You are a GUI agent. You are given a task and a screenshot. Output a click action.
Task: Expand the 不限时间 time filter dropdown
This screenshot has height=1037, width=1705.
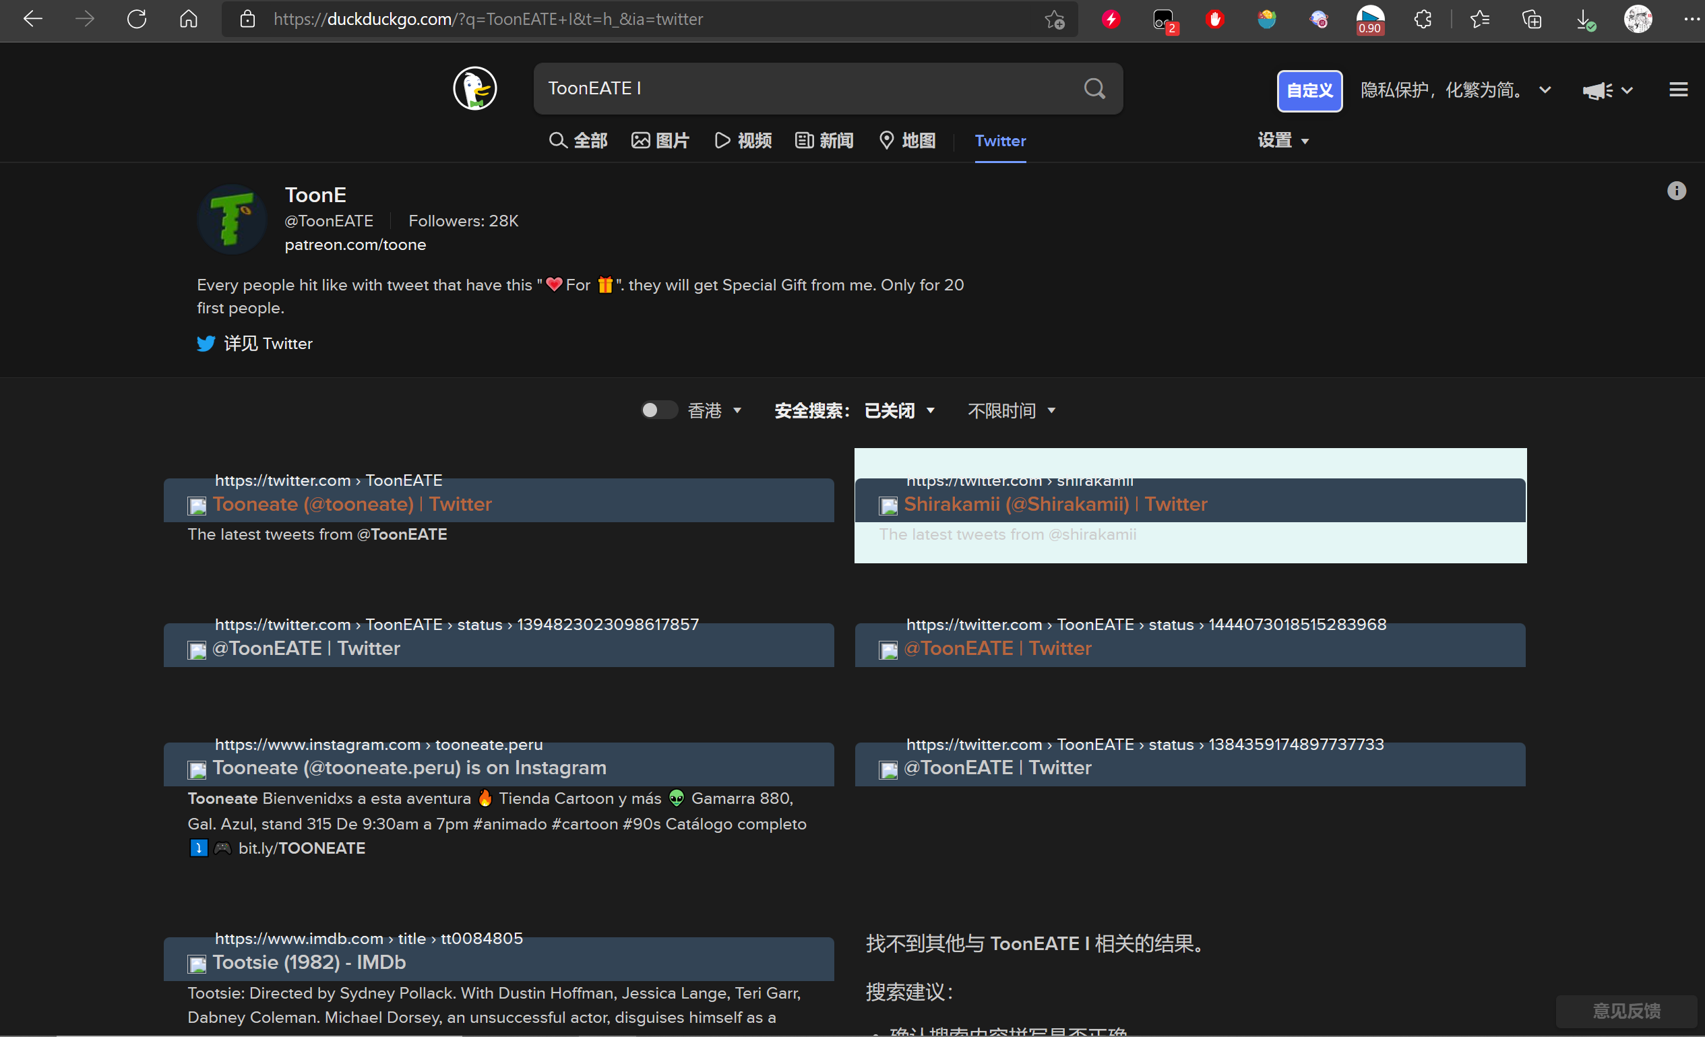[x=1011, y=410]
